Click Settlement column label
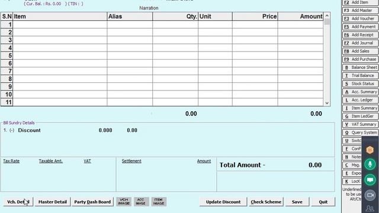 click(x=131, y=161)
